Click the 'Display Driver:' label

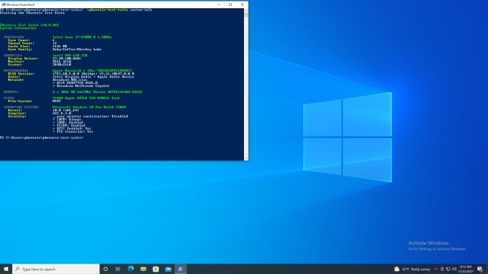point(23,59)
